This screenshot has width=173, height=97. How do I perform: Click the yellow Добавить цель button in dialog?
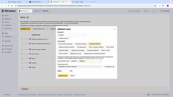tap(63, 76)
